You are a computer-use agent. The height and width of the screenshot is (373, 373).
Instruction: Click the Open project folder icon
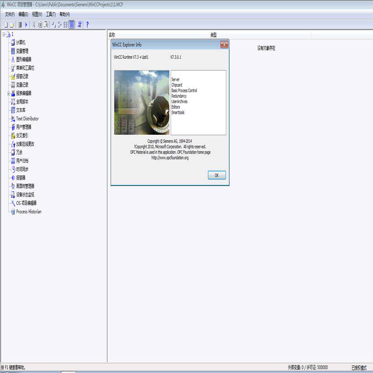12,25
